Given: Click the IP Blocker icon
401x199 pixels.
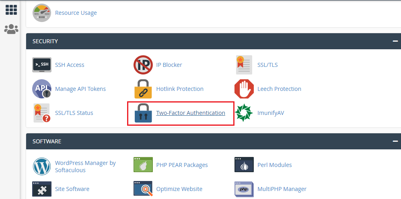Looking at the screenshot, I should 143,65.
